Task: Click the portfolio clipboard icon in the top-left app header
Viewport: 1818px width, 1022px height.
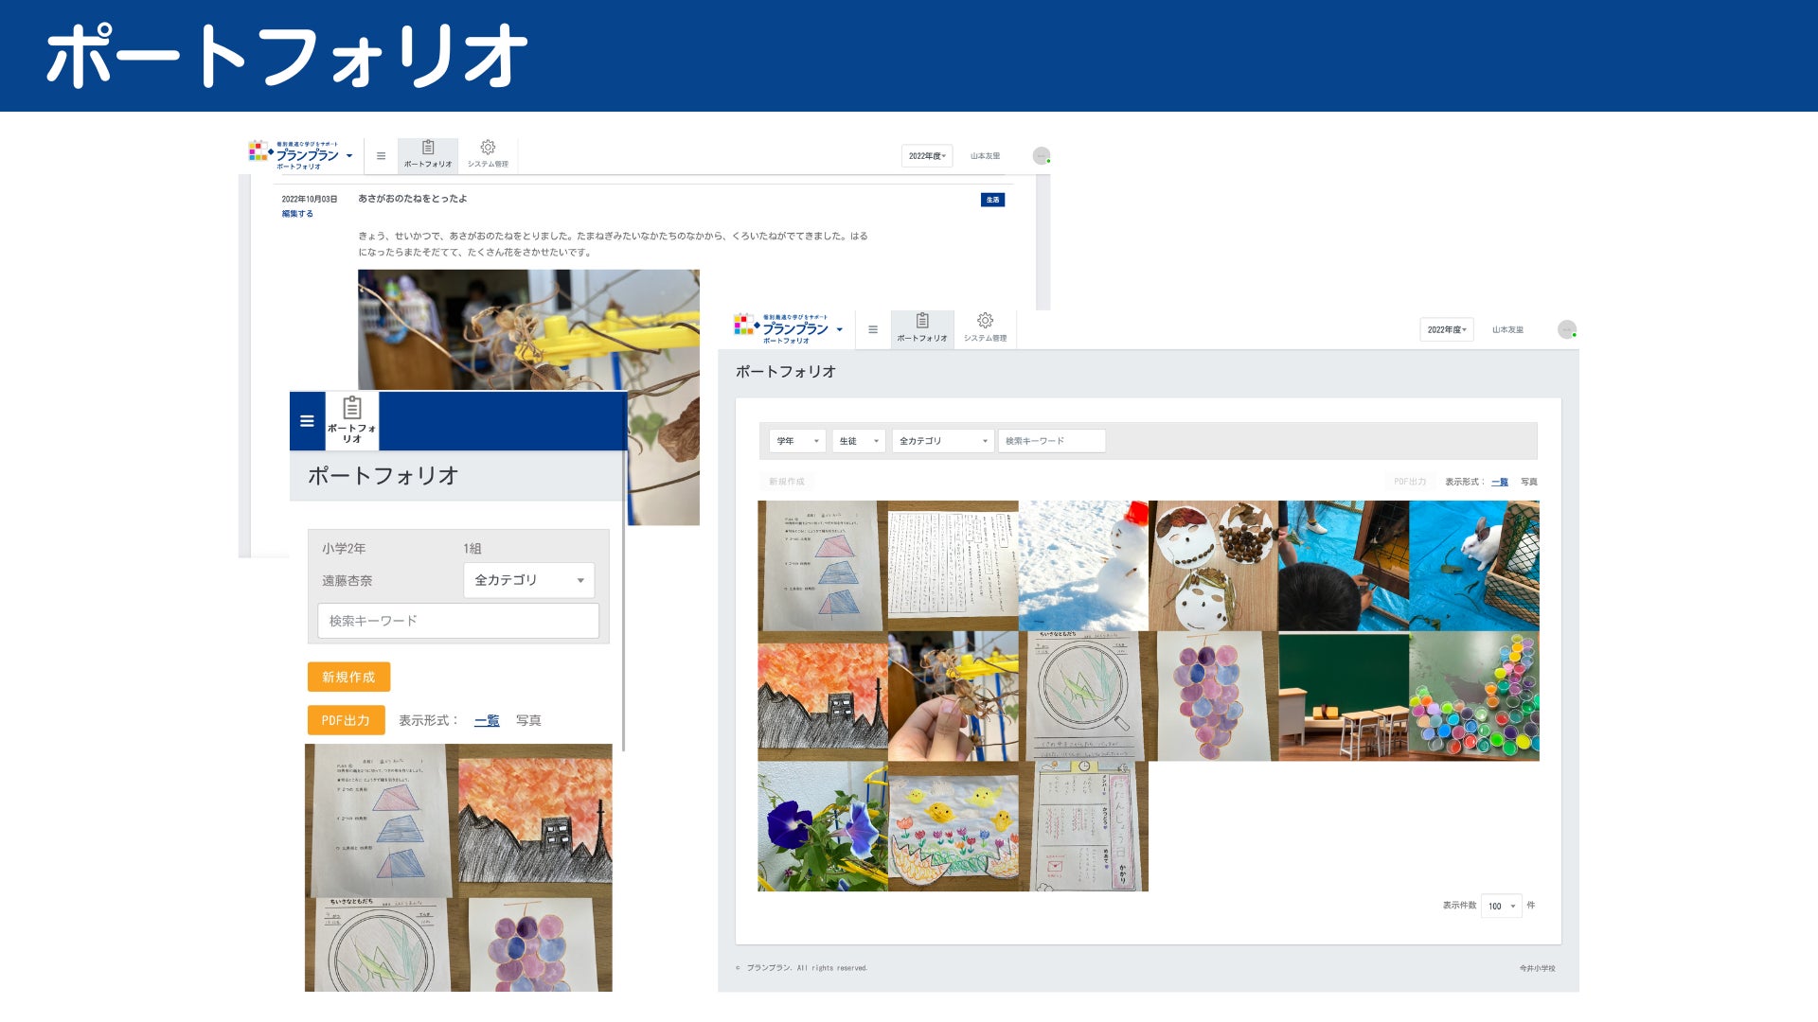Action: 428,153
